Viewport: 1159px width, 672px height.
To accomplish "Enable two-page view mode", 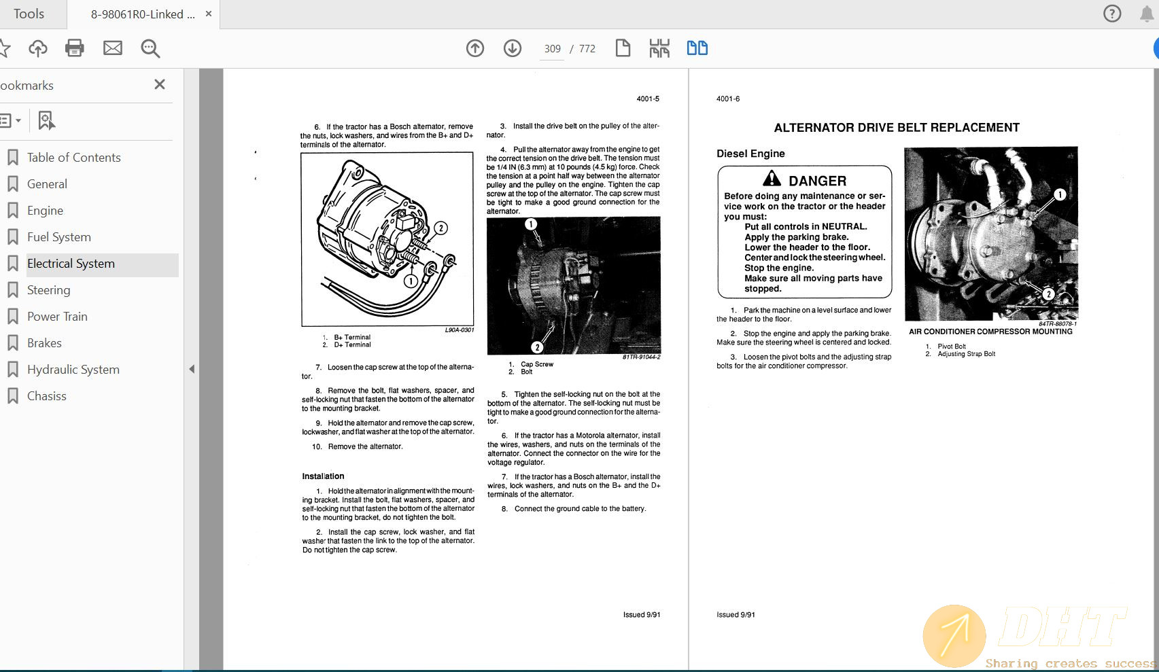I will coord(697,48).
